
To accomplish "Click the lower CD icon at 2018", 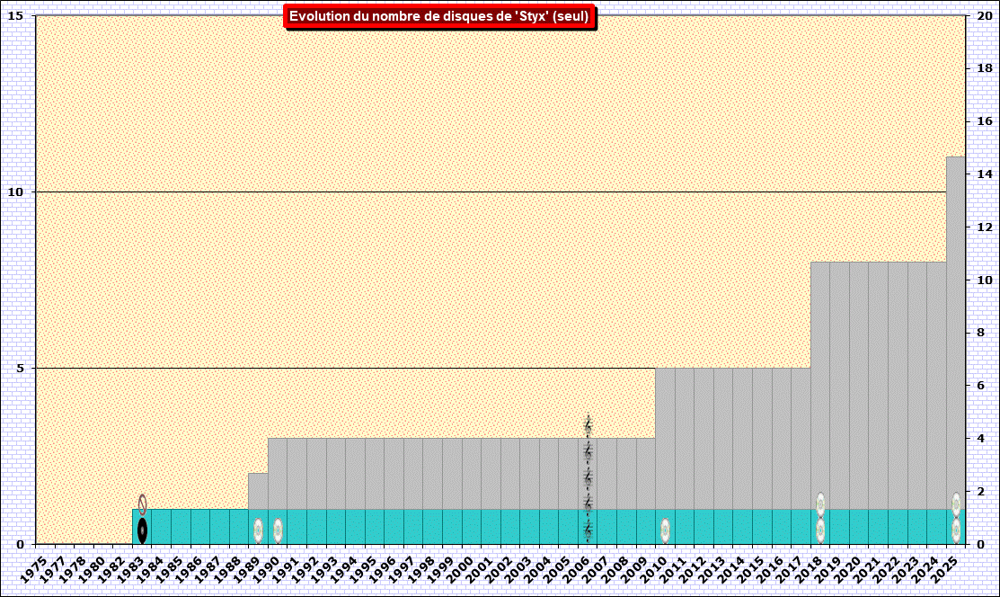I will point(820,530).
